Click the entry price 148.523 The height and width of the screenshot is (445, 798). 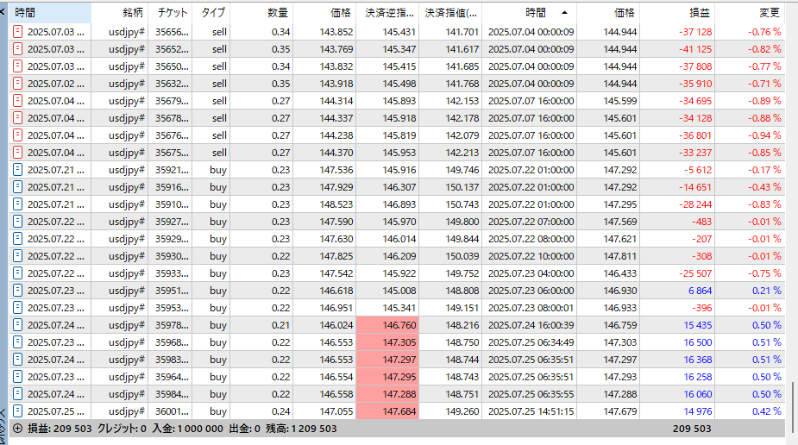tap(336, 204)
